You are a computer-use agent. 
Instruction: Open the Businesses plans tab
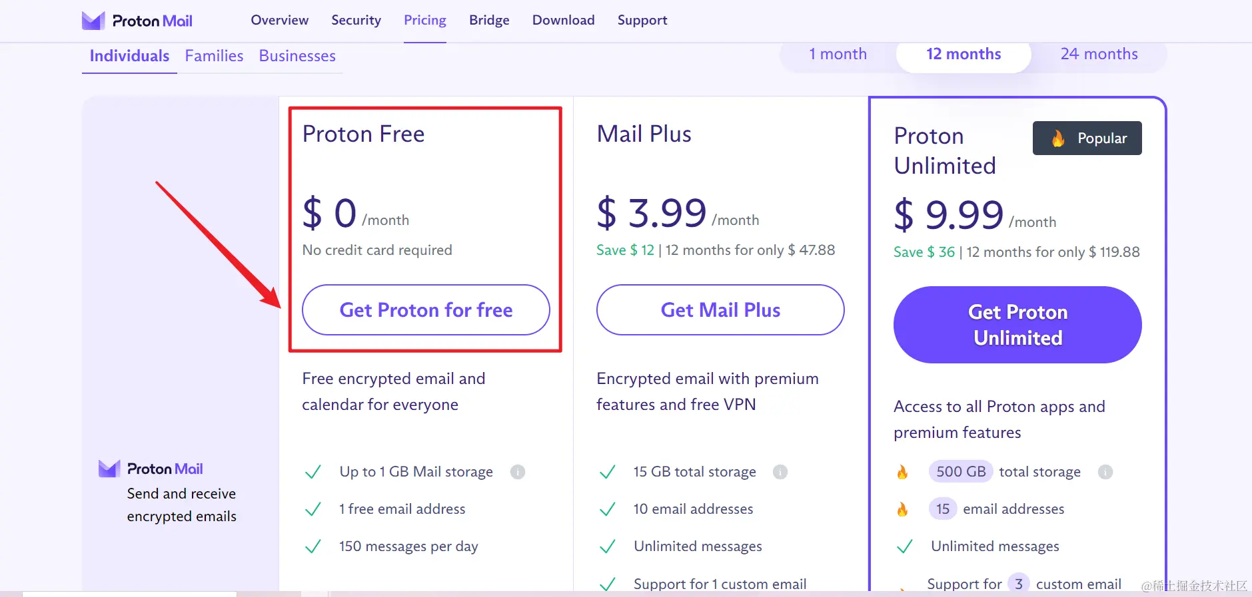click(297, 56)
